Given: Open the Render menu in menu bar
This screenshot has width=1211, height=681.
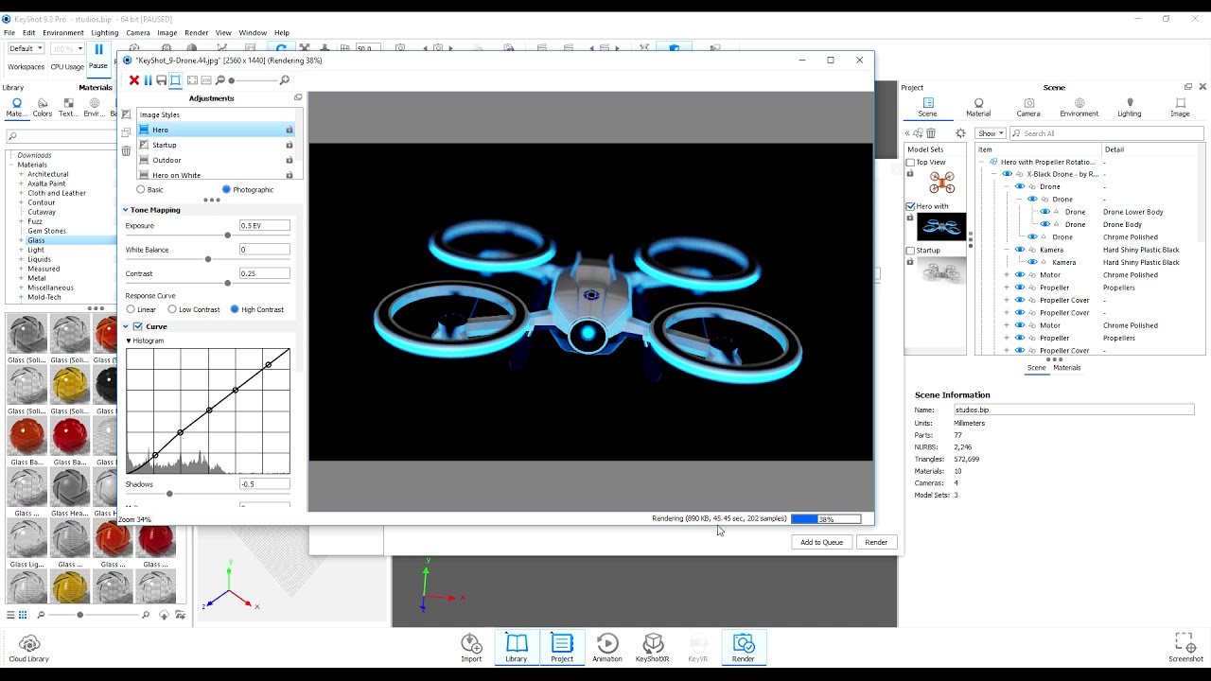Looking at the screenshot, I should tap(197, 33).
